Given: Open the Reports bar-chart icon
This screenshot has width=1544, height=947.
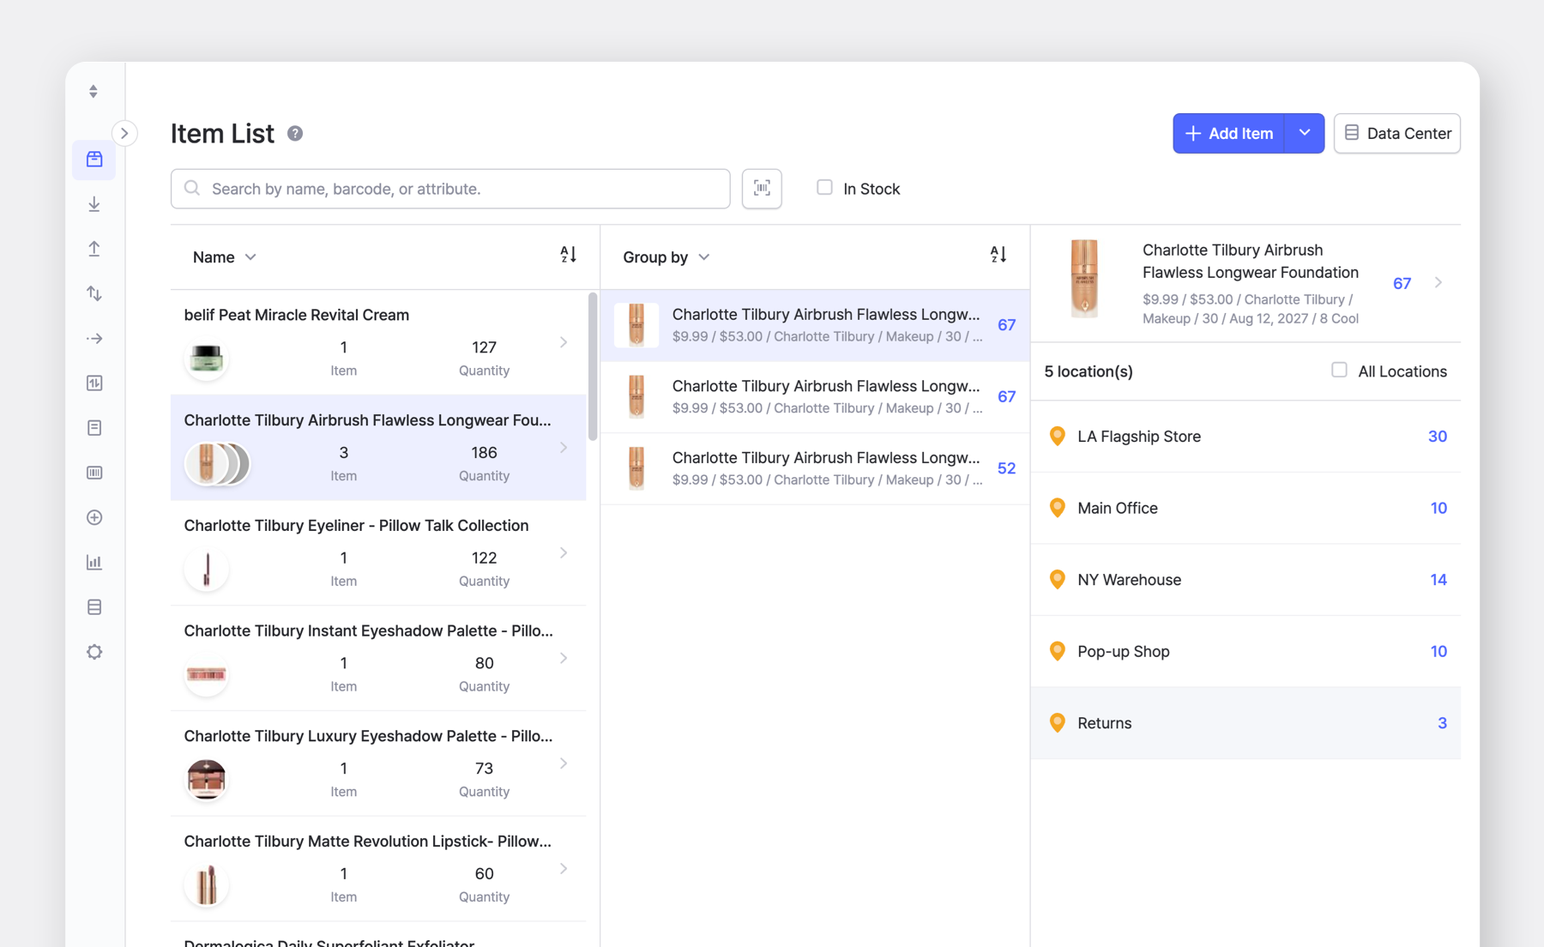Looking at the screenshot, I should coord(93,562).
